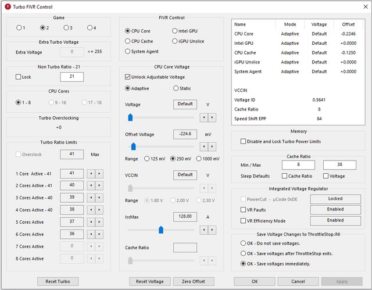Increase the 2 Cores Active ratio arrow
The width and height of the screenshot is (372, 290).
tap(100, 185)
